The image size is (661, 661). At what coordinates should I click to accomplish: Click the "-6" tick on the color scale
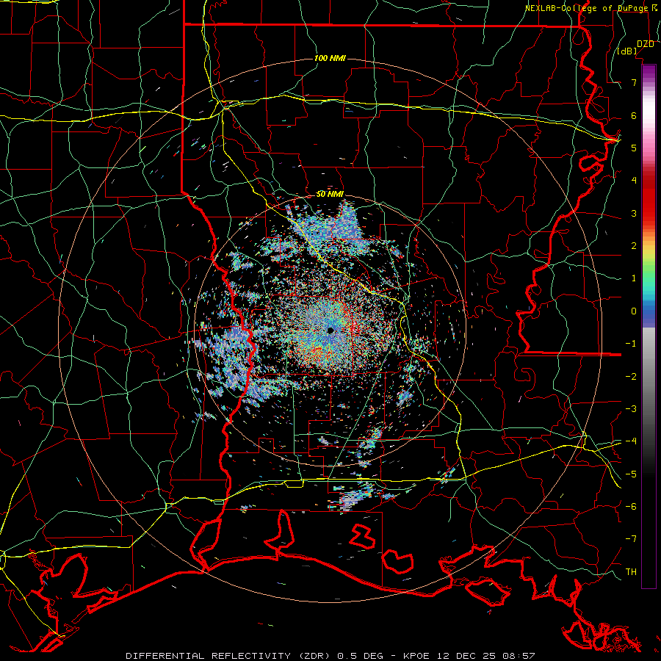pos(631,507)
